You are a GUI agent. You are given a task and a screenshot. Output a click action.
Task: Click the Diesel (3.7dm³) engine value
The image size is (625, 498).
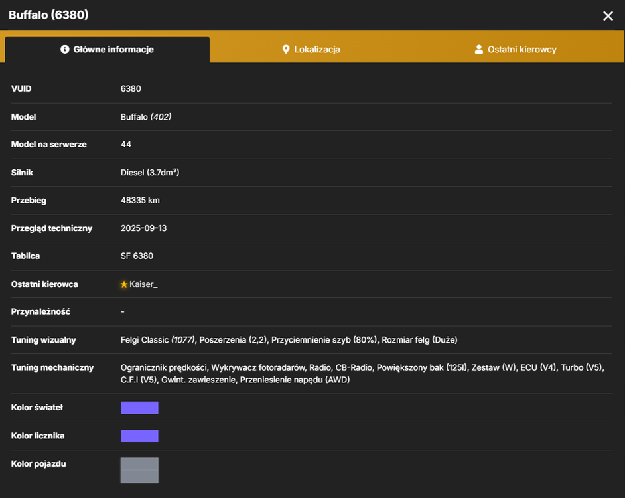[150, 173]
